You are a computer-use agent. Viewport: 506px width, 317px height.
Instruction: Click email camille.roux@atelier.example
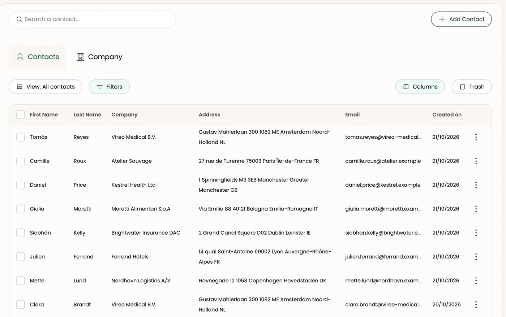pos(383,161)
